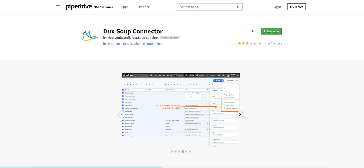Click the (4) ratings count
364x168 pixels.
261,44
